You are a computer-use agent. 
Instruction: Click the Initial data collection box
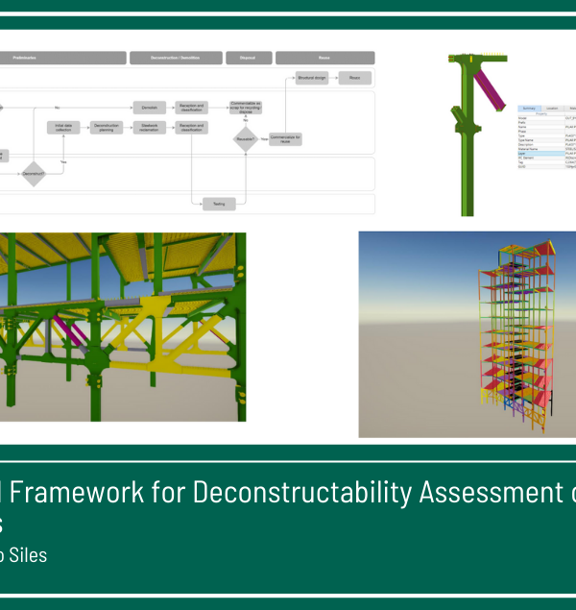pos(63,128)
